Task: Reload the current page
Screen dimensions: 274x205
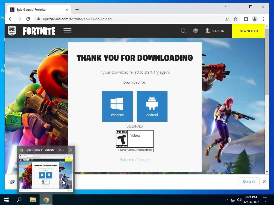Action: coord(28,19)
